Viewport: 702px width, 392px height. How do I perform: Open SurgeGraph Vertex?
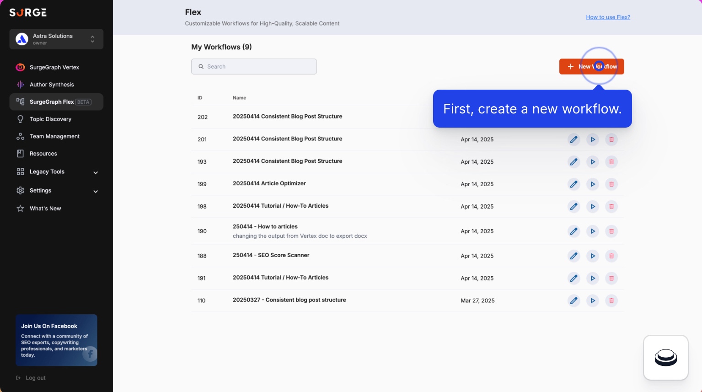[54, 67]
